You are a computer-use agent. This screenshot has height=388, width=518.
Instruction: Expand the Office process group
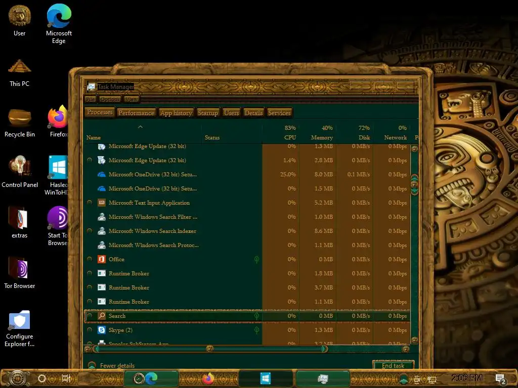click(x=89, y=259)
